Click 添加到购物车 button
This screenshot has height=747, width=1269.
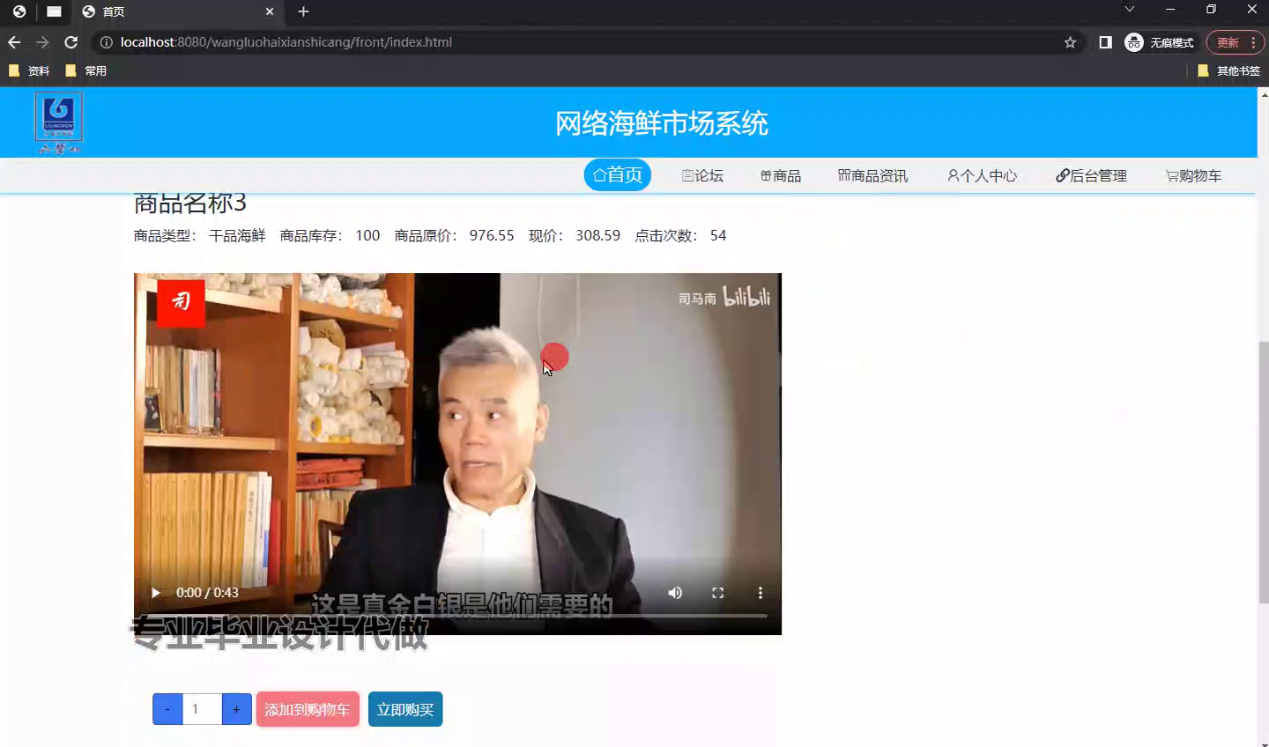tap(308, 709)
